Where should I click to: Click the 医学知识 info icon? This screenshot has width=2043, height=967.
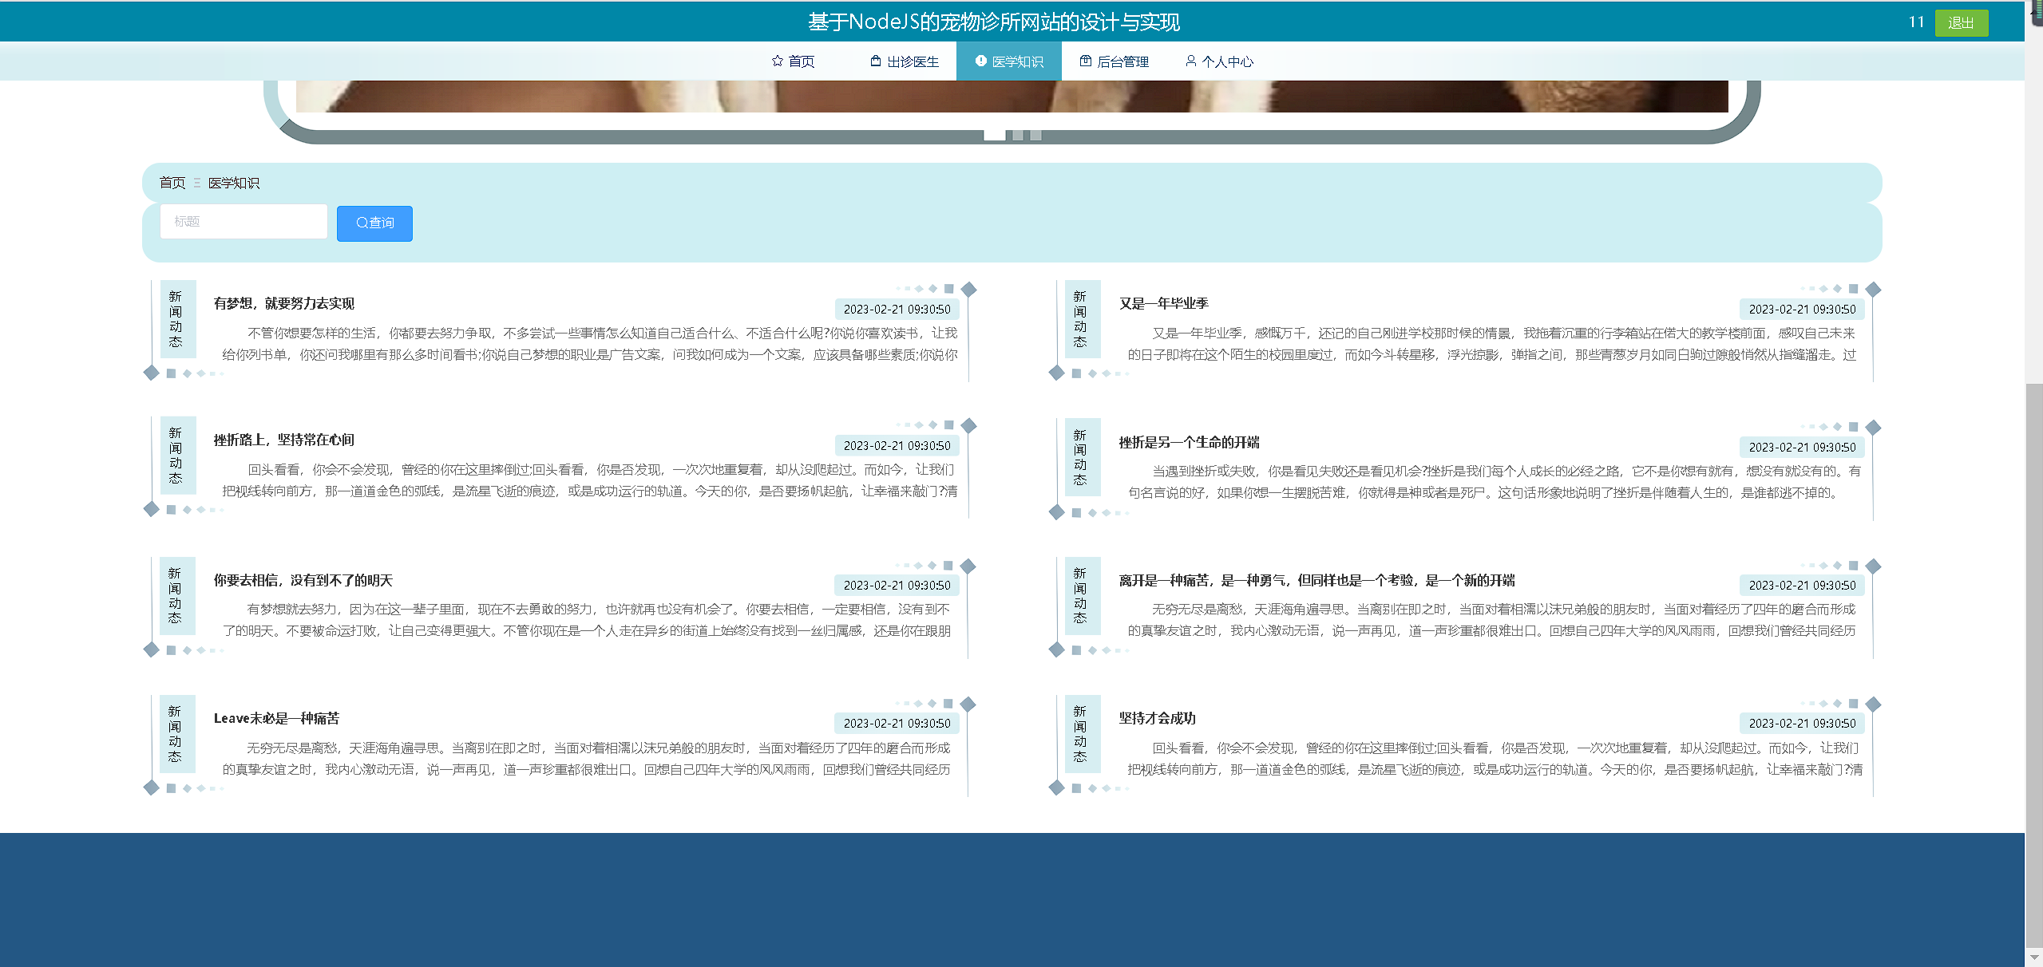[980, 61]
